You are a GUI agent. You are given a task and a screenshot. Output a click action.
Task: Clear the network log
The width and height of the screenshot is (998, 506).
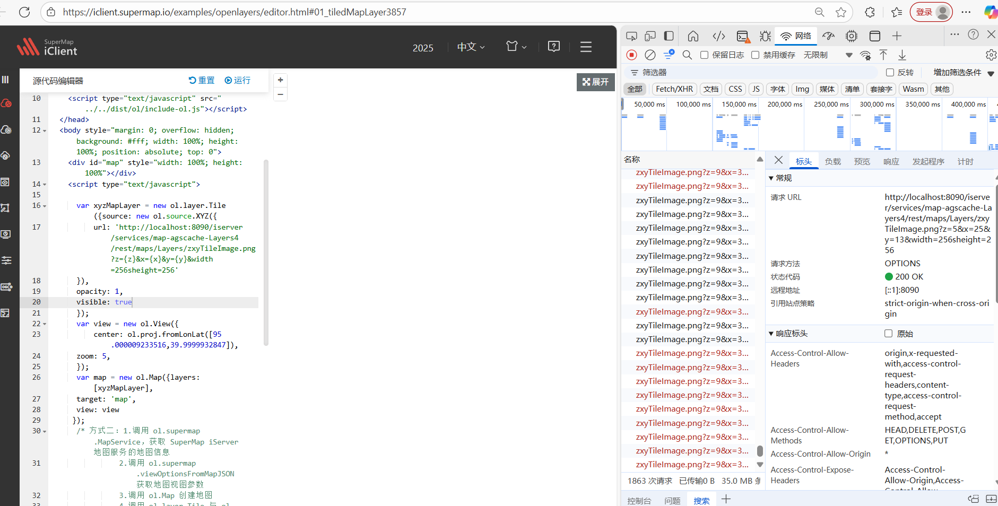[x=650, y=55]
